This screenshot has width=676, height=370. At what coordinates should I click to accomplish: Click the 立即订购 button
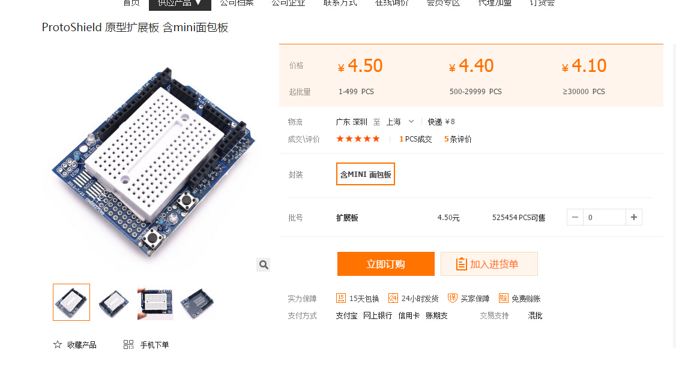[386, 264]
